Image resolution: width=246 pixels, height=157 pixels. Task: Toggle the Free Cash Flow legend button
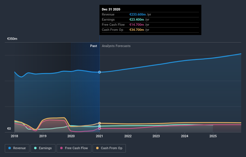74,148
